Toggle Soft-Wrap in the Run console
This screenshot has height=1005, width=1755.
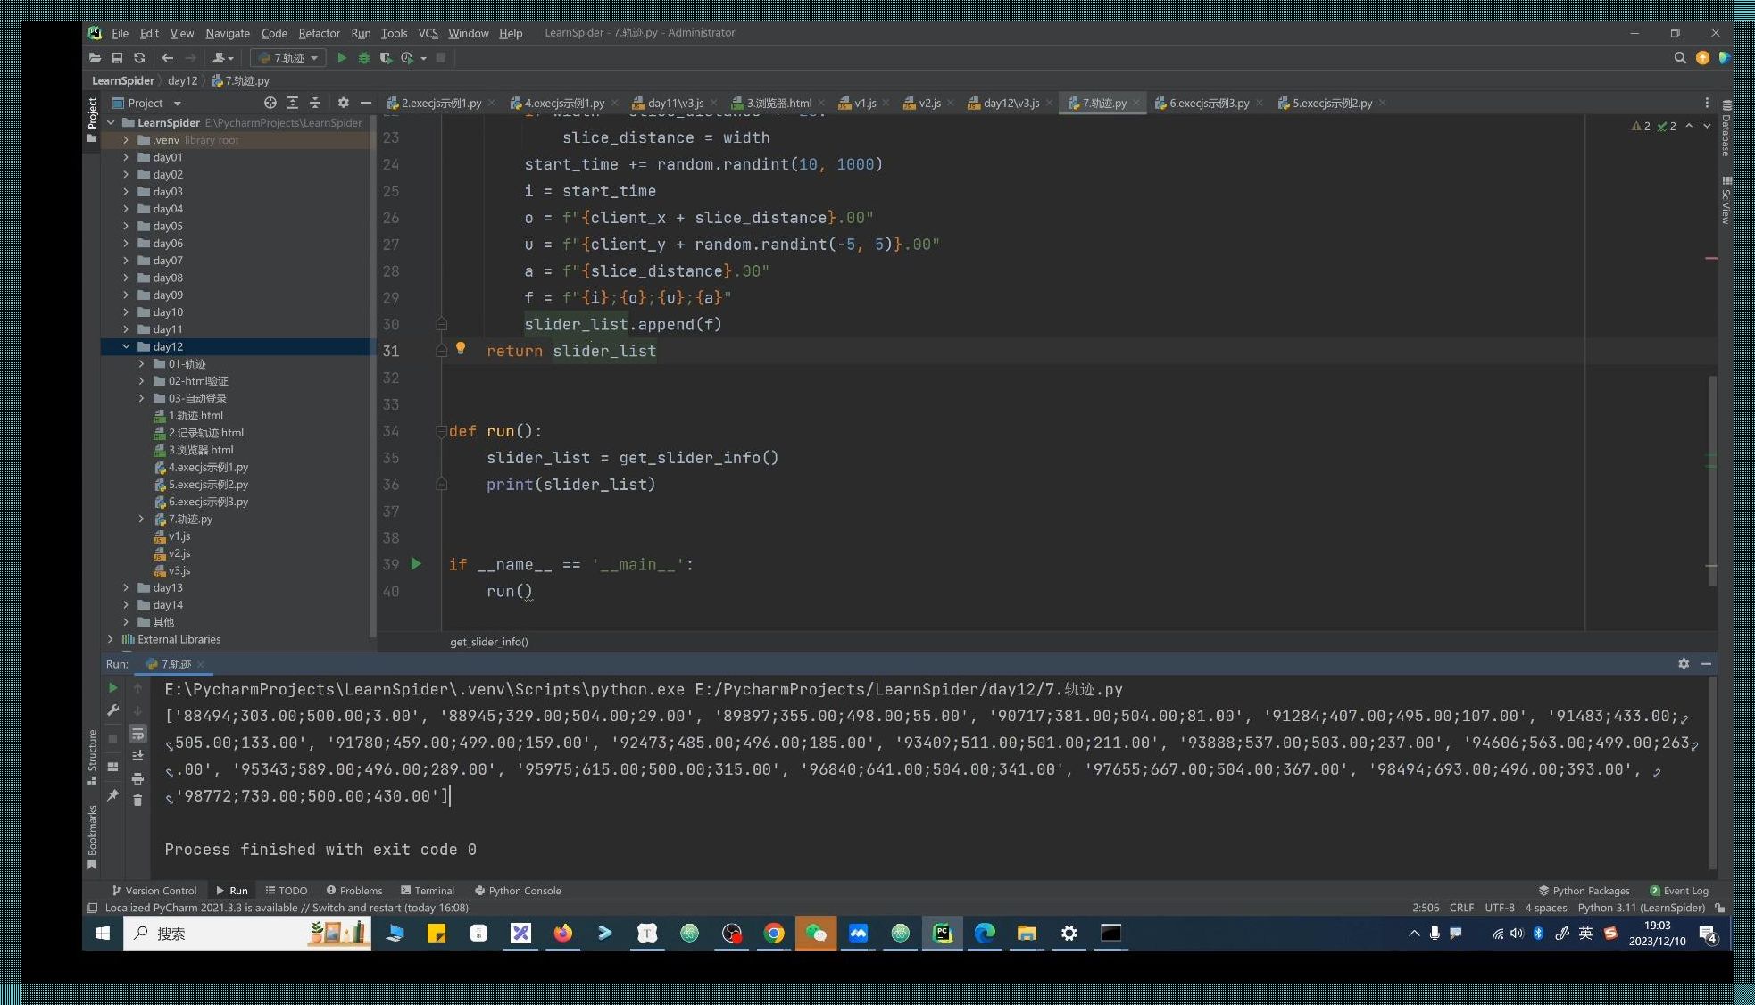pos(137,734)
